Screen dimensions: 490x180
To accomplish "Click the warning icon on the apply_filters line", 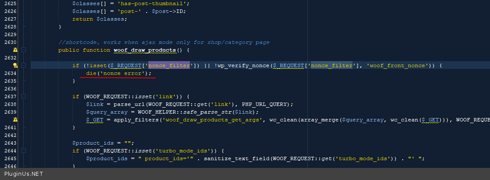I will click(15, 120).
